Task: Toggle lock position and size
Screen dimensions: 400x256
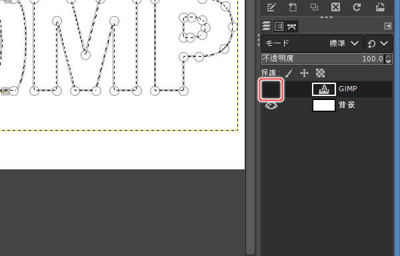Action: coord(305,73)
